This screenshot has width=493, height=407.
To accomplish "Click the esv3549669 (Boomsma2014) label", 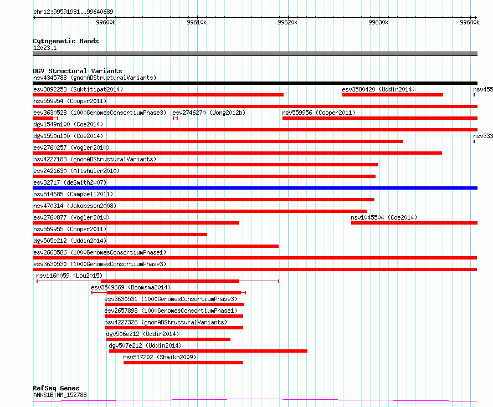I will (x=131, y=287).
